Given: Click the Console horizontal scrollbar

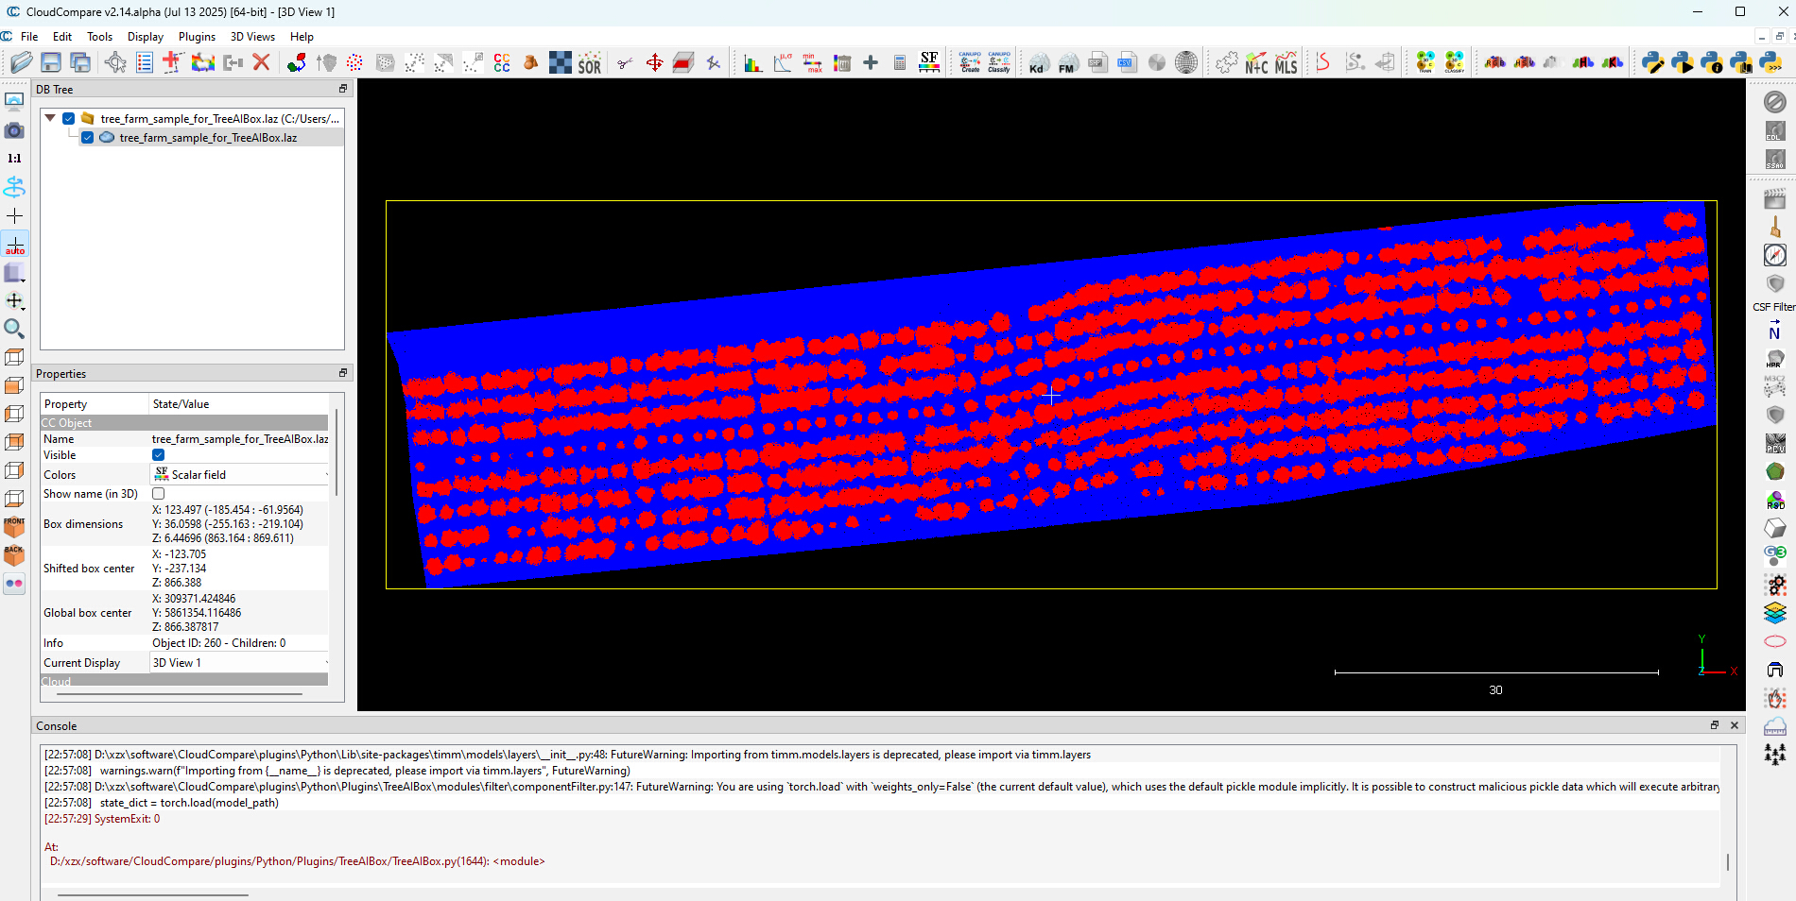Looking at the screenshot, I should tap(152, 894).
